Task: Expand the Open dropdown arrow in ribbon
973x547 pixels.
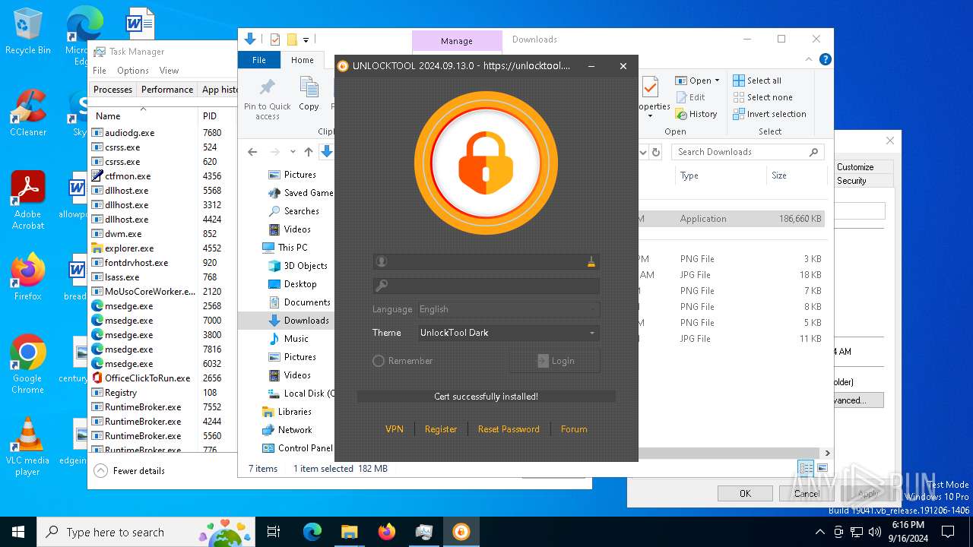Action: pyautogui.click(x=717, y=81)
